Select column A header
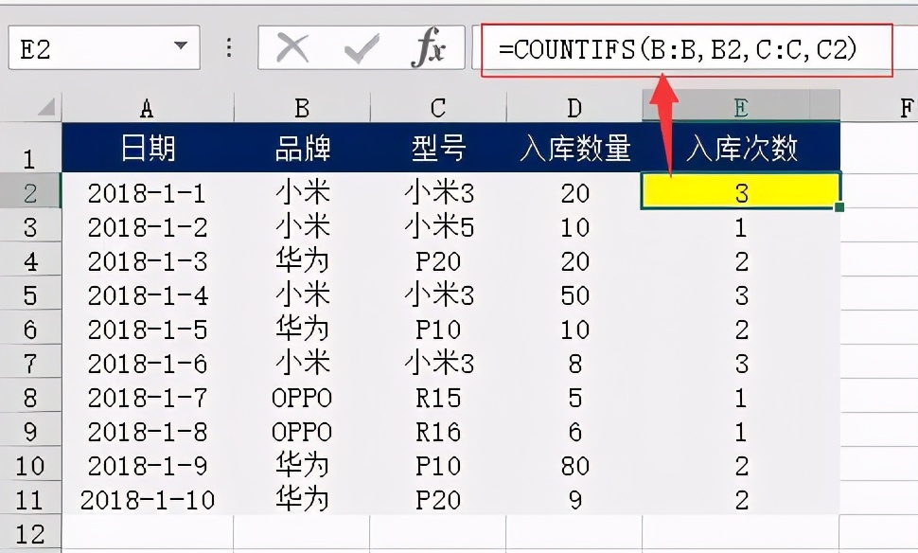The width and height of the screenshot is (918, 553). 147,108
